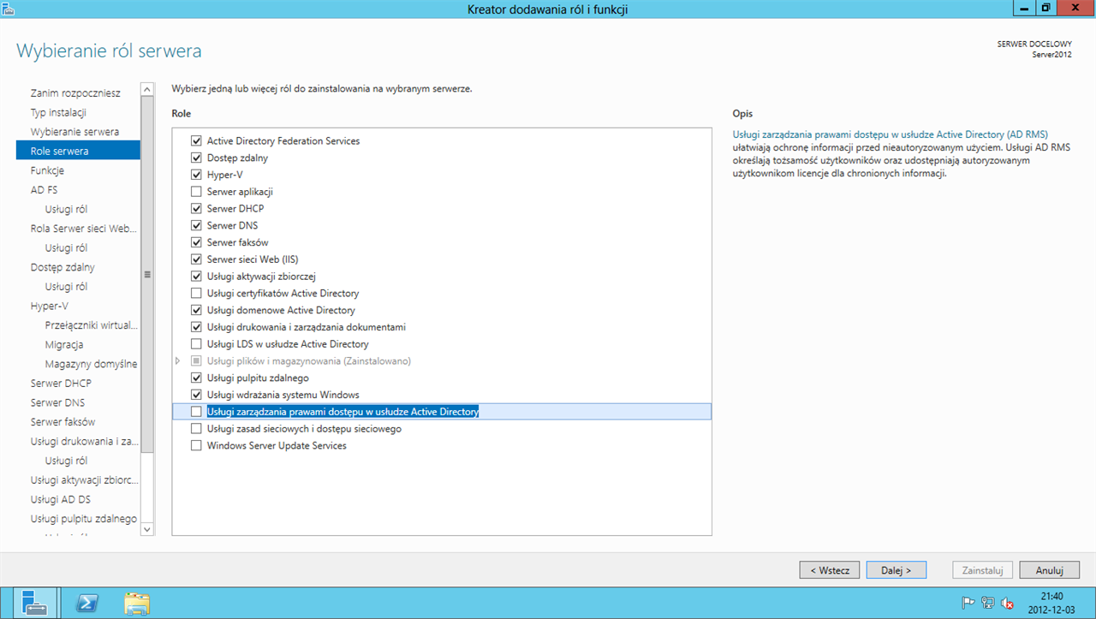The image size is (1096, 619).
Task: Uncheck Usługi aktywacji zbiorczej role
Action: click(196, 277)
